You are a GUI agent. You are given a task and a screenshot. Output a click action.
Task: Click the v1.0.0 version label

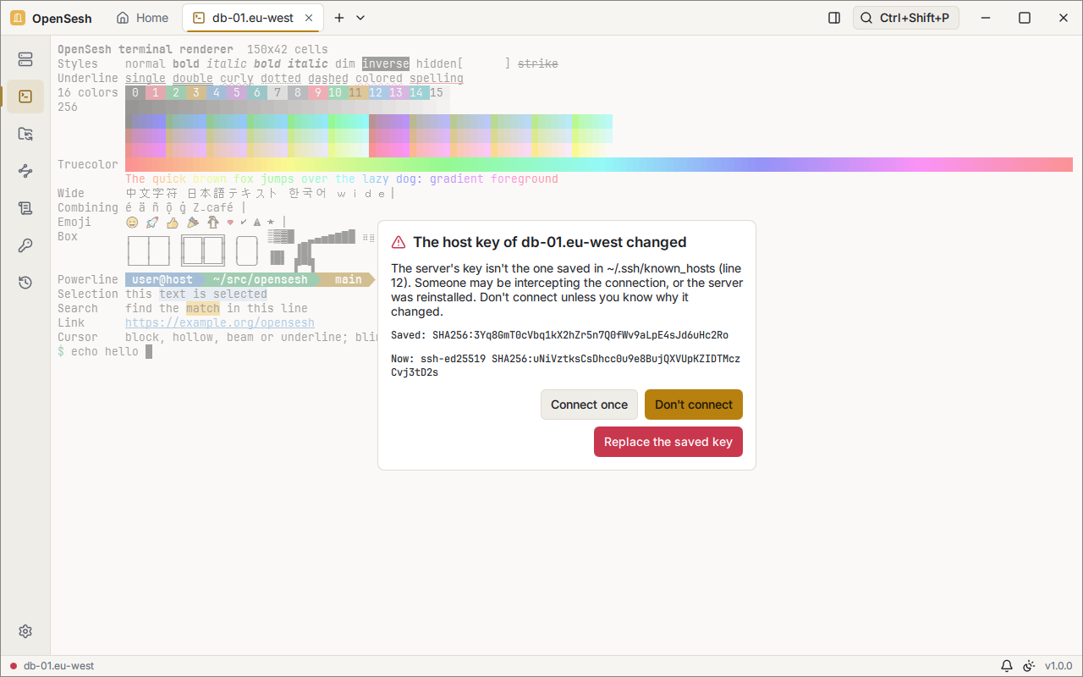[x=1058, y=666]
